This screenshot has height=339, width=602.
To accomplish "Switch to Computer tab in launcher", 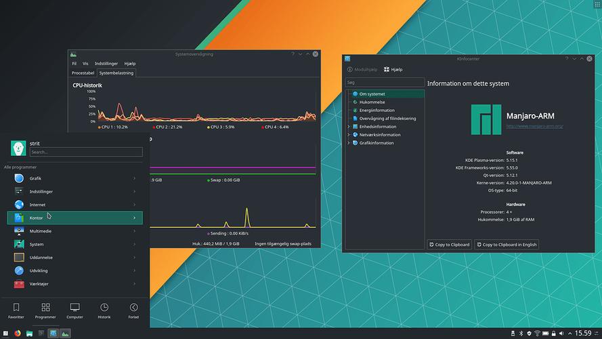I will pyautogui.click(x=75, y=311).
